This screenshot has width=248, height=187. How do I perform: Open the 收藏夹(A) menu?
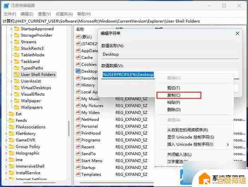pyautogui.click(x=64, y=14)
